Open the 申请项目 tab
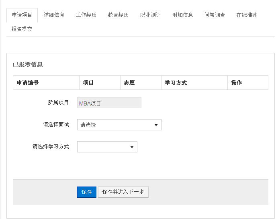This screenshot has height=219, width=276. [x=22, y=15]
